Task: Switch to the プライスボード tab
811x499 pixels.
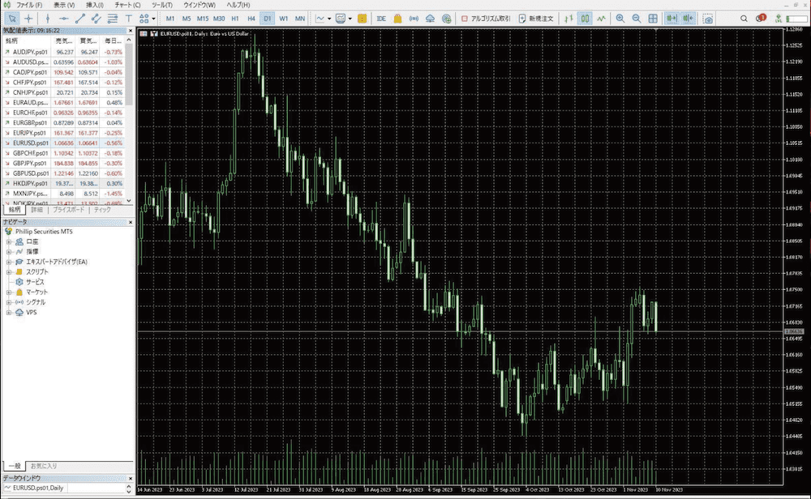Action: click(68, 209)
